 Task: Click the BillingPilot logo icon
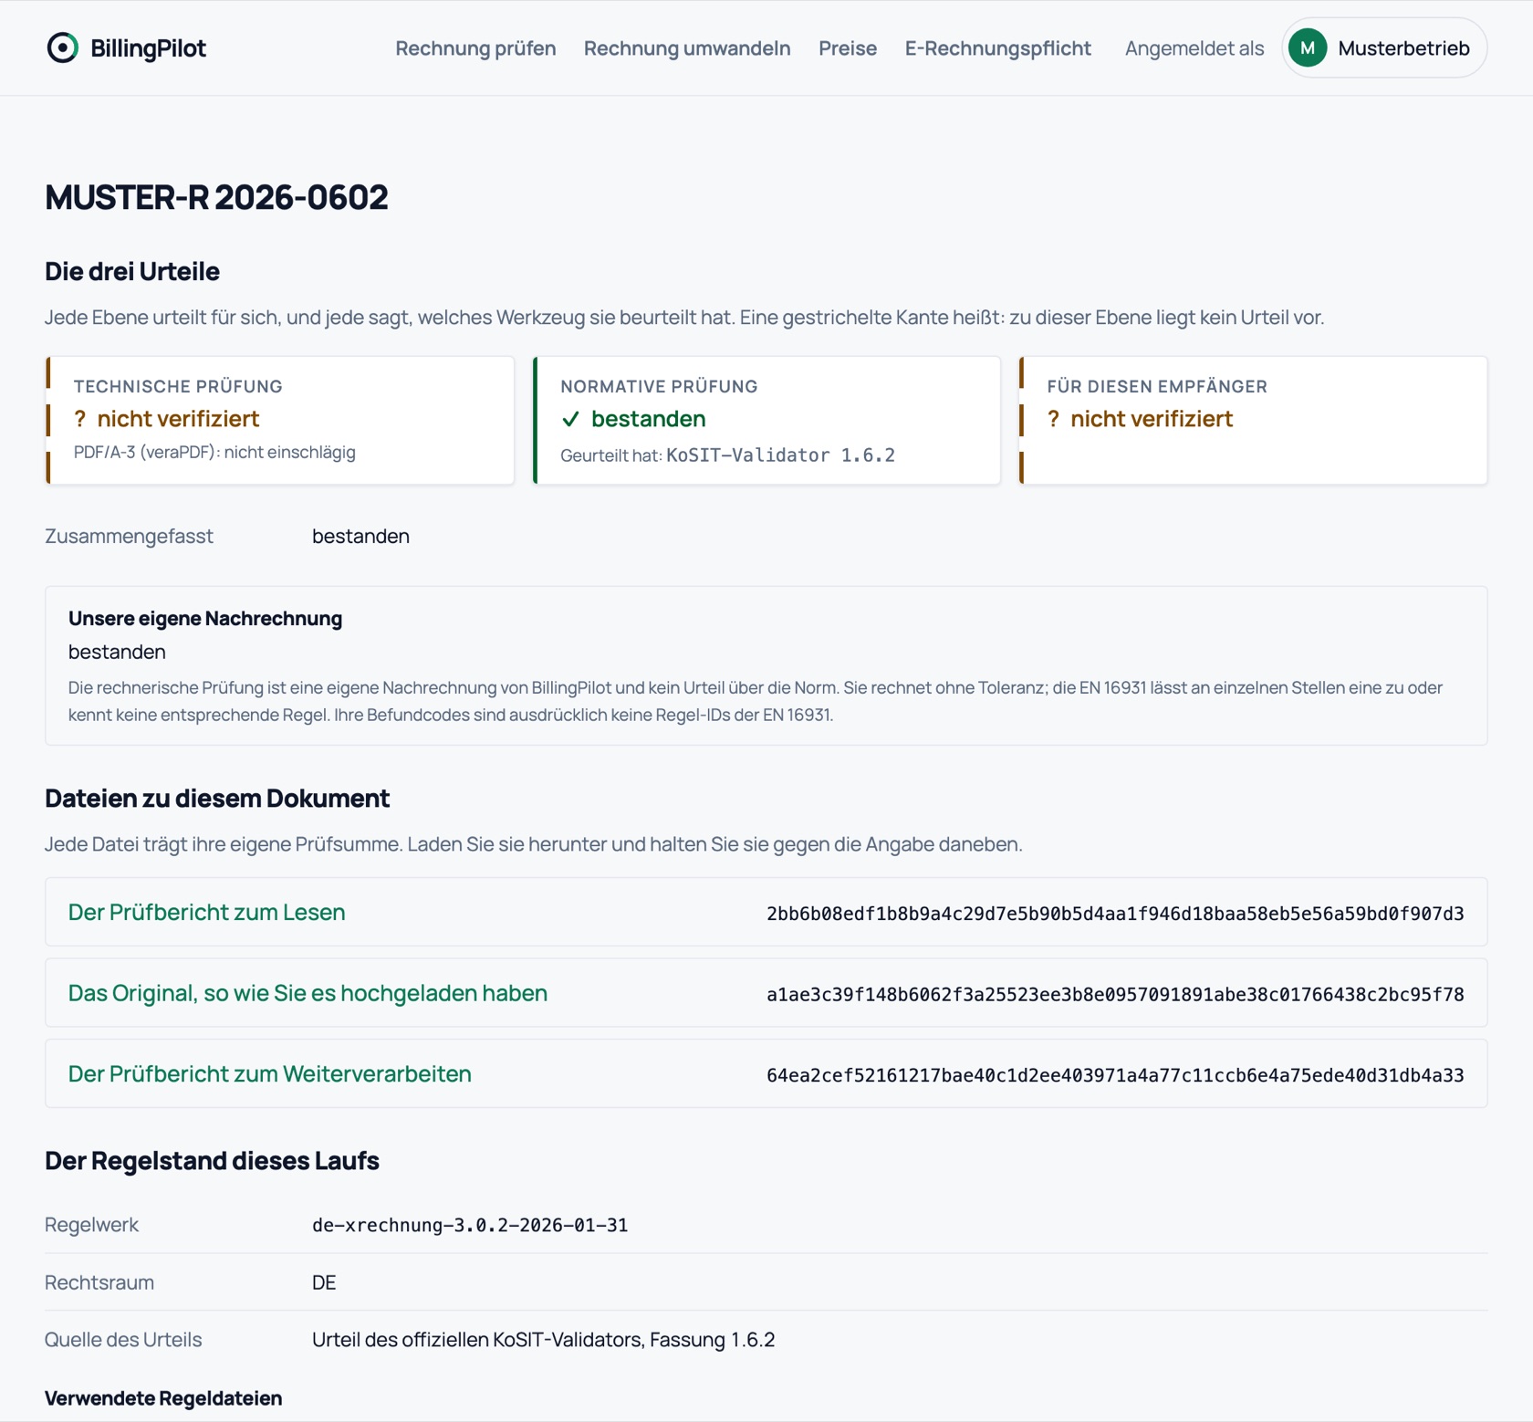pos(63,47)
